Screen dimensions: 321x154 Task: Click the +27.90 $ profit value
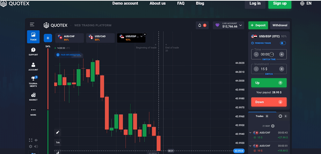(x=282, y=138)
